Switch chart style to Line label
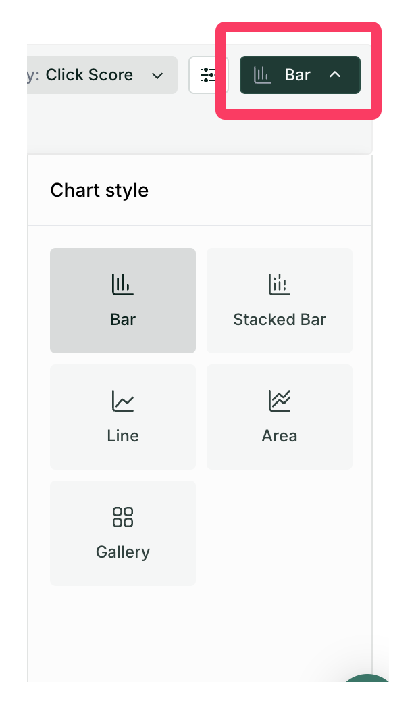The height and width of the screenshot is (709, 416). pos(123,436)
